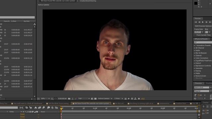Toggle the Motion Blur icon in timeline
The height and width of the screenshot is (119, 212).
click(43, 108)
